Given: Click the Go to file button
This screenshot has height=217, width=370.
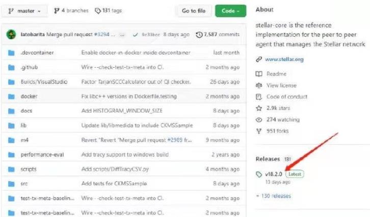Looking at the screenshot, I should [x=194, y=11].
